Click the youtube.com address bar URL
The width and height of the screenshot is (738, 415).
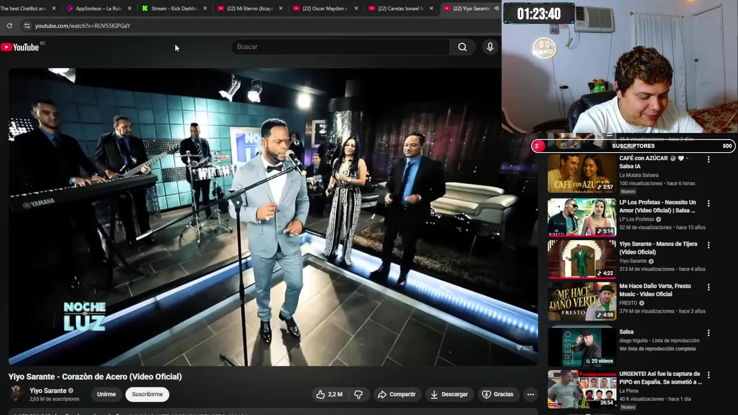pyautogui.click(x=82, y=26)
